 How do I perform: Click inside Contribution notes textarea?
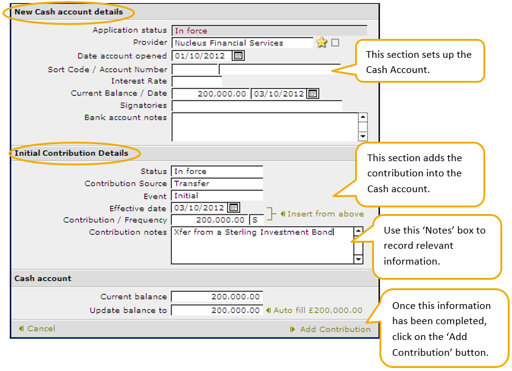click(262, 245)
